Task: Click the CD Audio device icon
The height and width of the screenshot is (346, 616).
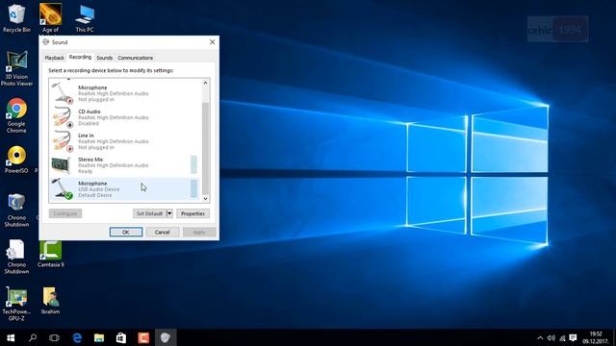Action: 63,117
